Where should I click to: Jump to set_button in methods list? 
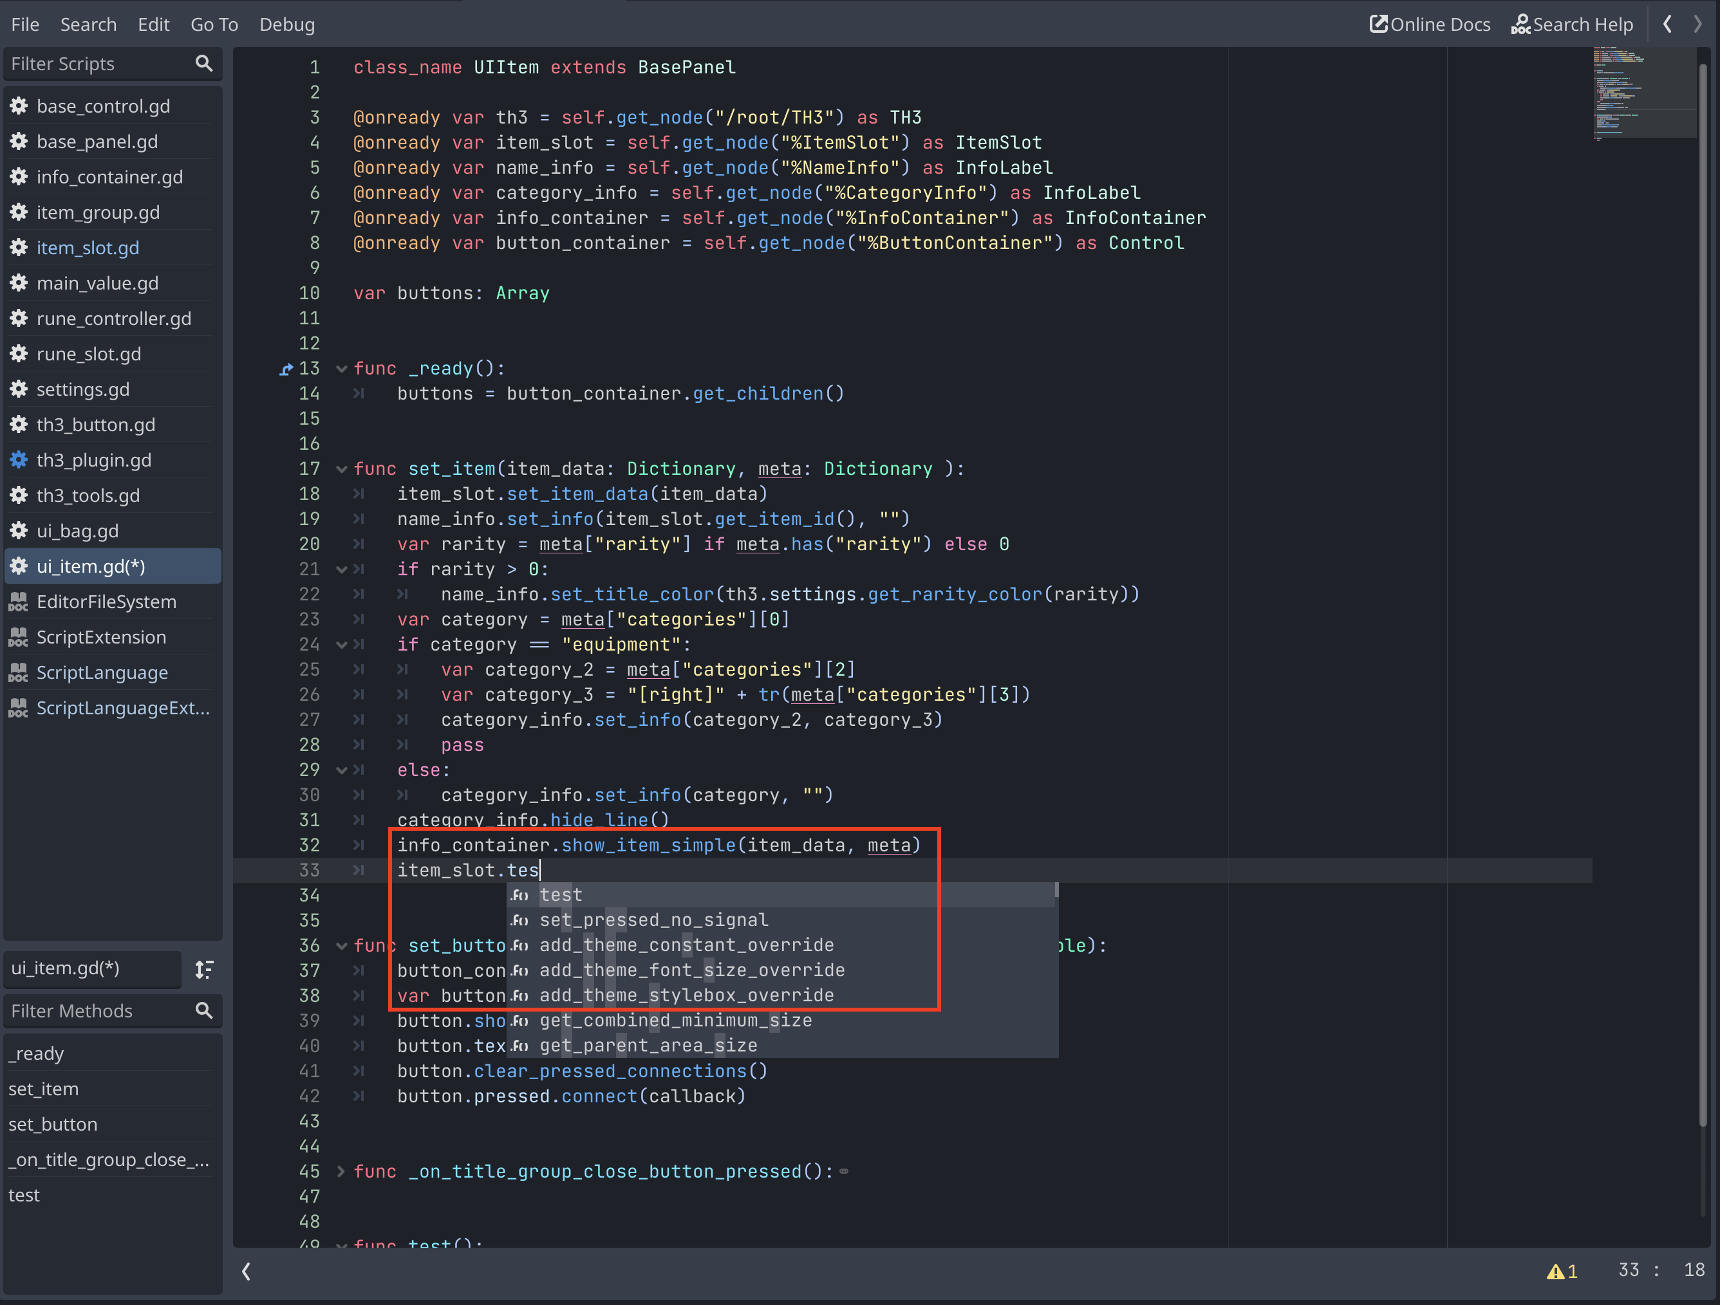coord(53,1124)
